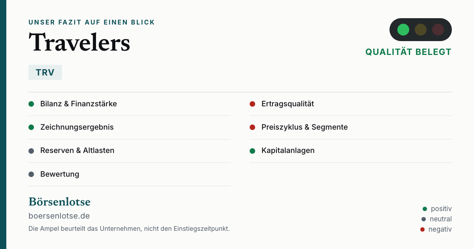Click the Travelers company title
The width and height of the screenshot is (474, 249).
tap(79, 42)
